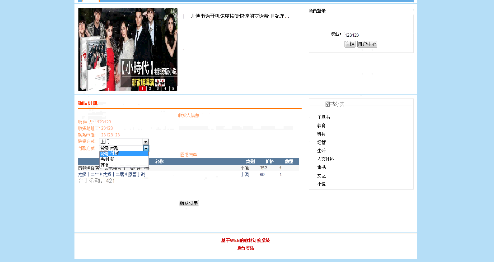Go to slide 2 of the banner
The image size is (494, 262).
pyautogui.click(x=150, y=88)
